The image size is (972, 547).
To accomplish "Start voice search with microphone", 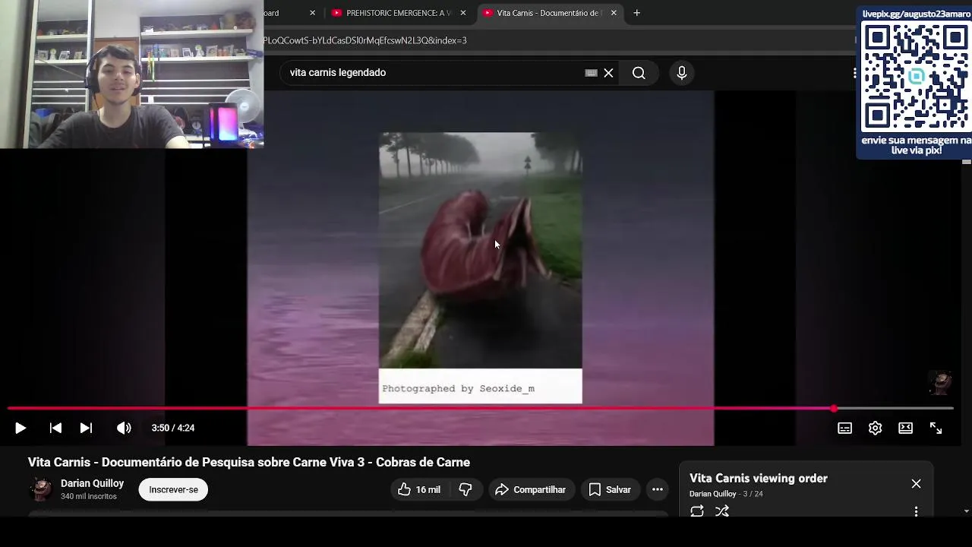I will (x=681, y=73).
